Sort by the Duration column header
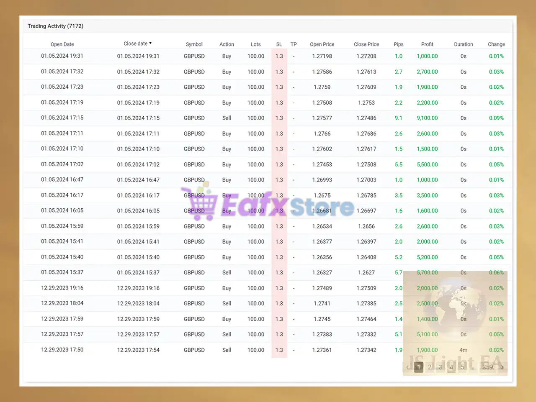Image resolution: width=536 pixels, height=402 pixels. click(464, 44)
